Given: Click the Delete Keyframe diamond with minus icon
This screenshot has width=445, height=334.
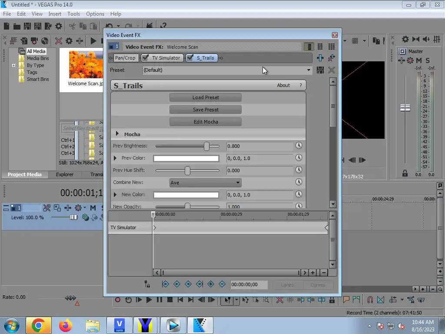Looking at the screenshot, I should click(x=222, y=284).
